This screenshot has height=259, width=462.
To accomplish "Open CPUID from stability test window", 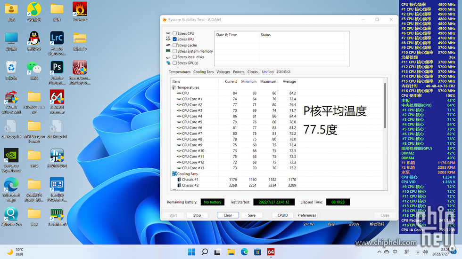I will point(282,215).
